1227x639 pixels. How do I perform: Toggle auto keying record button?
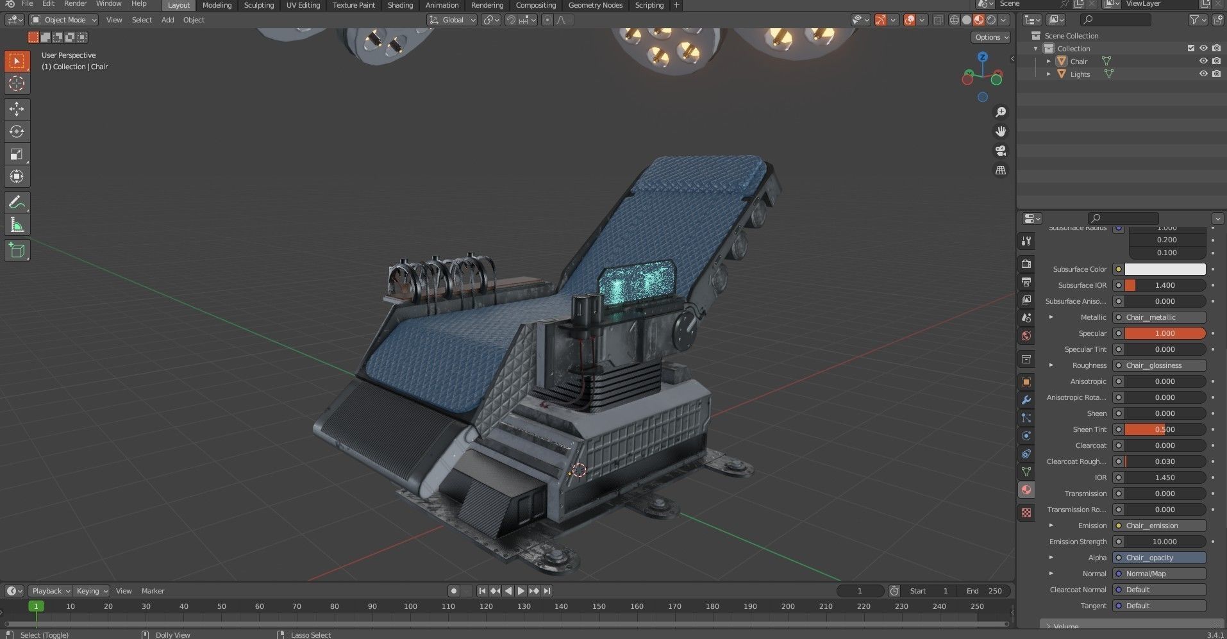[454, 591]
